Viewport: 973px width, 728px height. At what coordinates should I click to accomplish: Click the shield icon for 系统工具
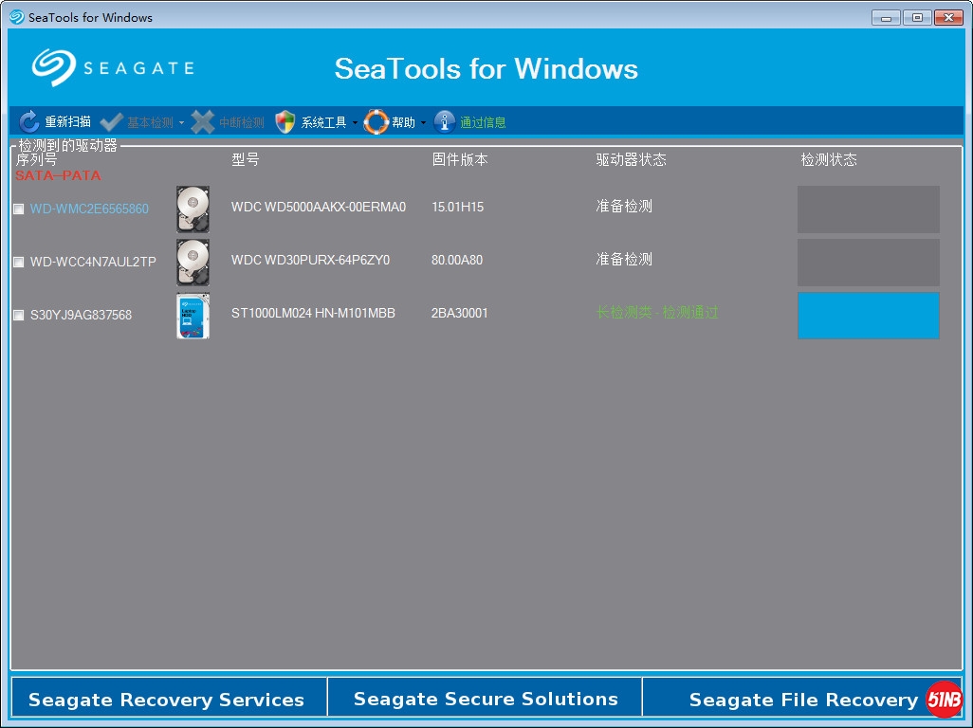285,121
